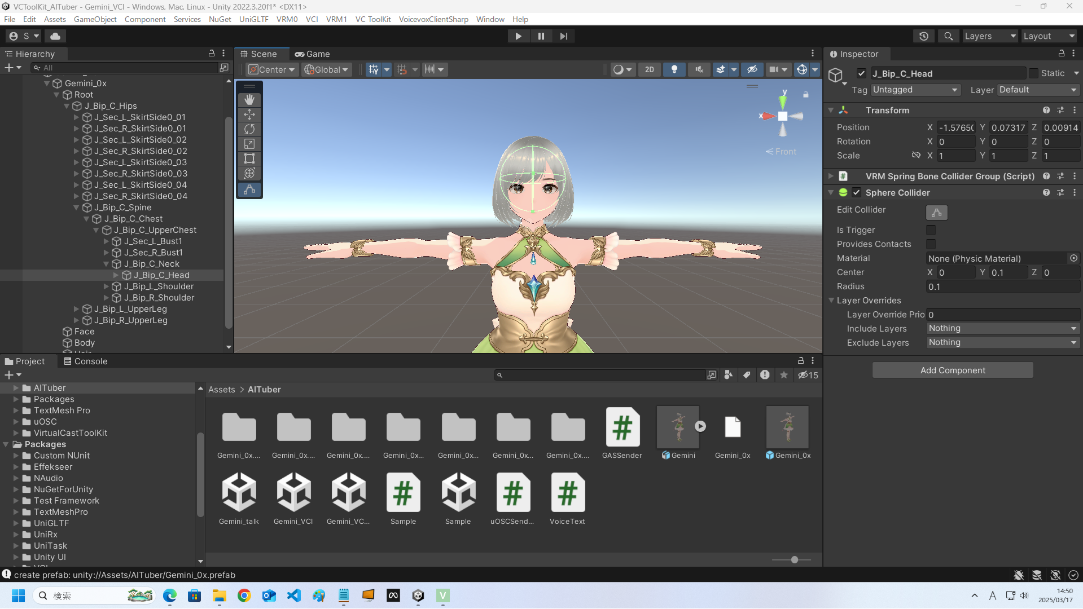Image resolution: width=1083 pixels, height=609 pixels.
Task: Enable the Is Trigger checkbox
Action: (931, 230)
